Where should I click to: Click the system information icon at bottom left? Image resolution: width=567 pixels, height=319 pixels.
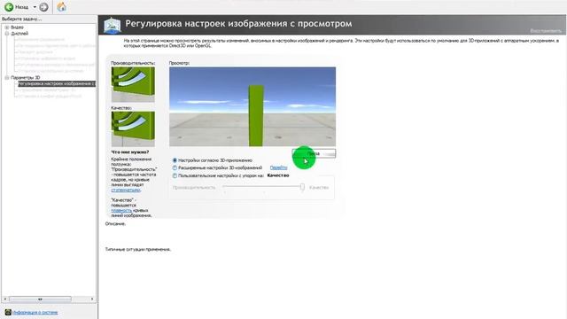point(8,312)
